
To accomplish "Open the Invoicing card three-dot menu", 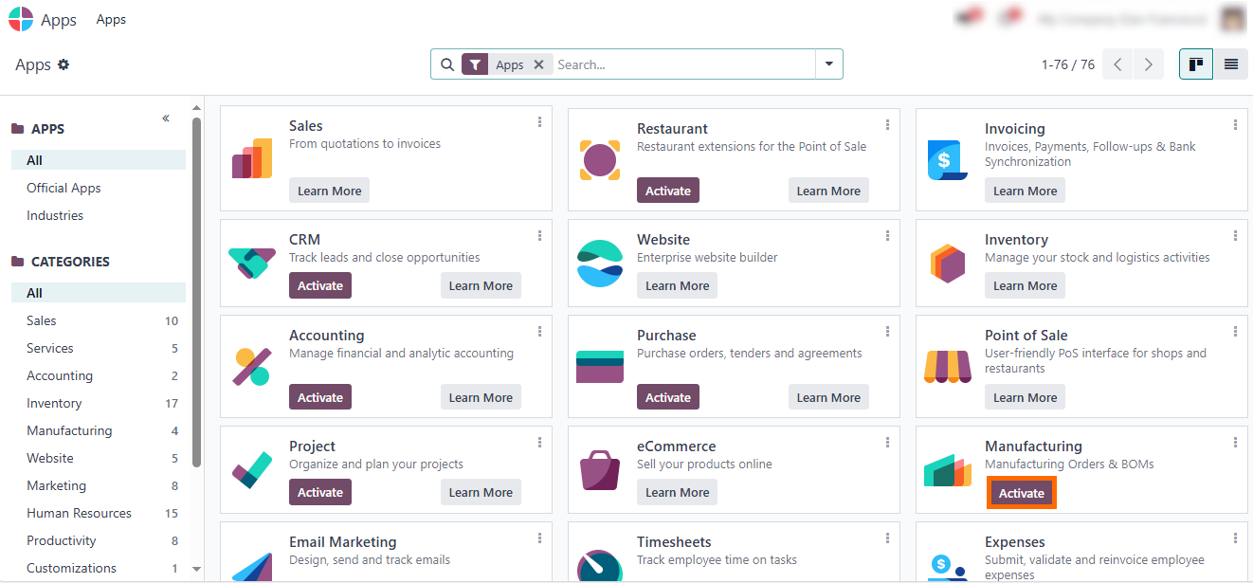I will [1236, 125].
